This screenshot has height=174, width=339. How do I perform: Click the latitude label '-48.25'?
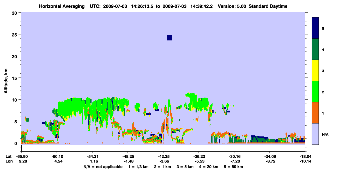pos(128,157)
